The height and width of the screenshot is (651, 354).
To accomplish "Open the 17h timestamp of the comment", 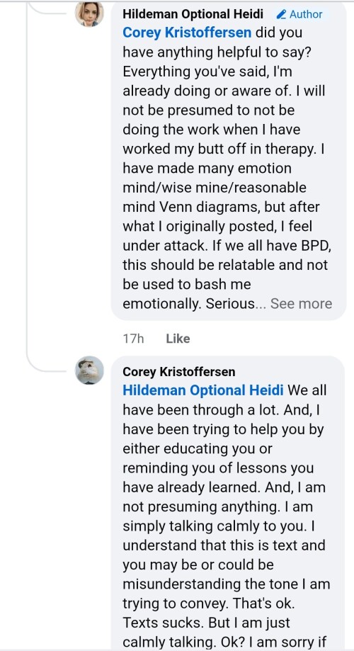I will 133,339.
